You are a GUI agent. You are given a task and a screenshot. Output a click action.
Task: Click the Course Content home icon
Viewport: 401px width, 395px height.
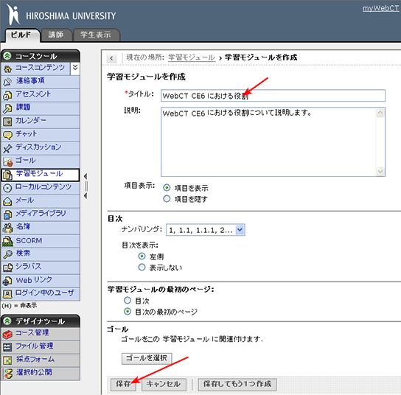[x=7, y=69]
